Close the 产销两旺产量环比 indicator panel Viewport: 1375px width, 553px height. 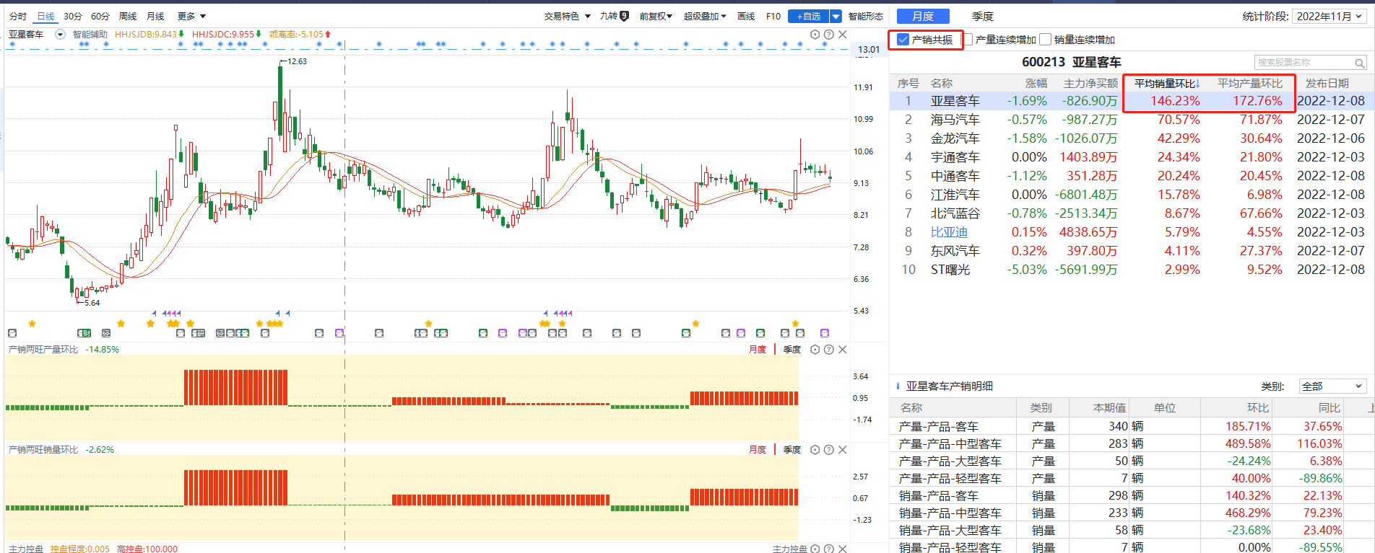coord(843,350)
